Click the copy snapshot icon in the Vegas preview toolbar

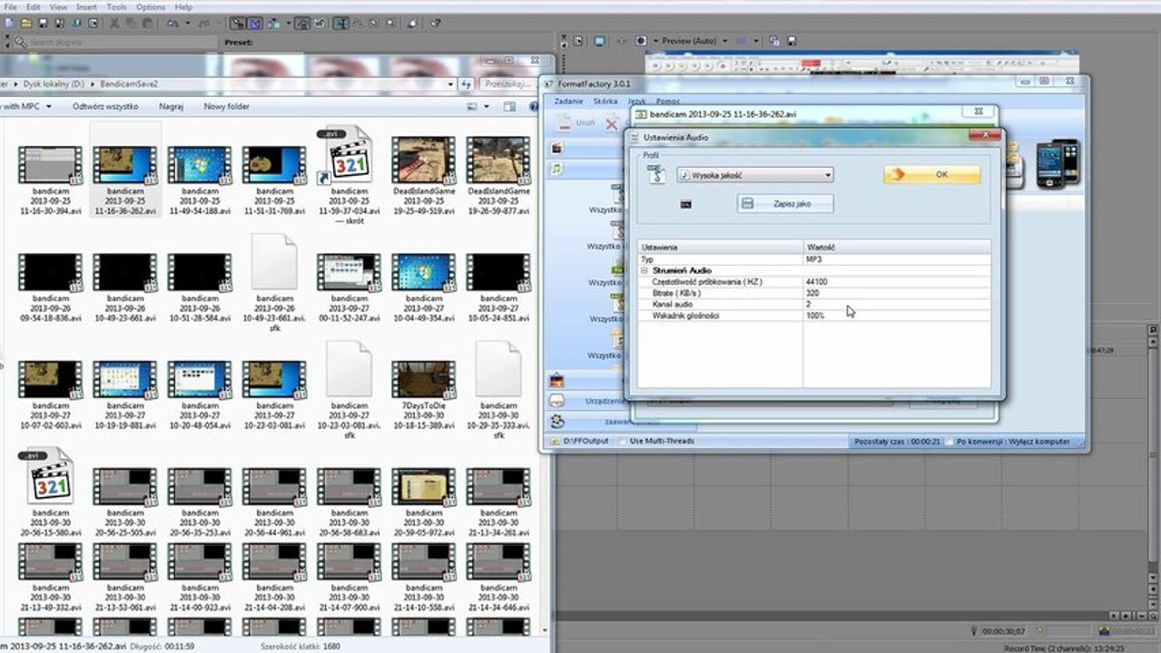point(775,41)
